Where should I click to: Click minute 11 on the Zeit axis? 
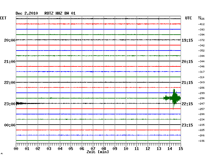(x=137, y=149)
